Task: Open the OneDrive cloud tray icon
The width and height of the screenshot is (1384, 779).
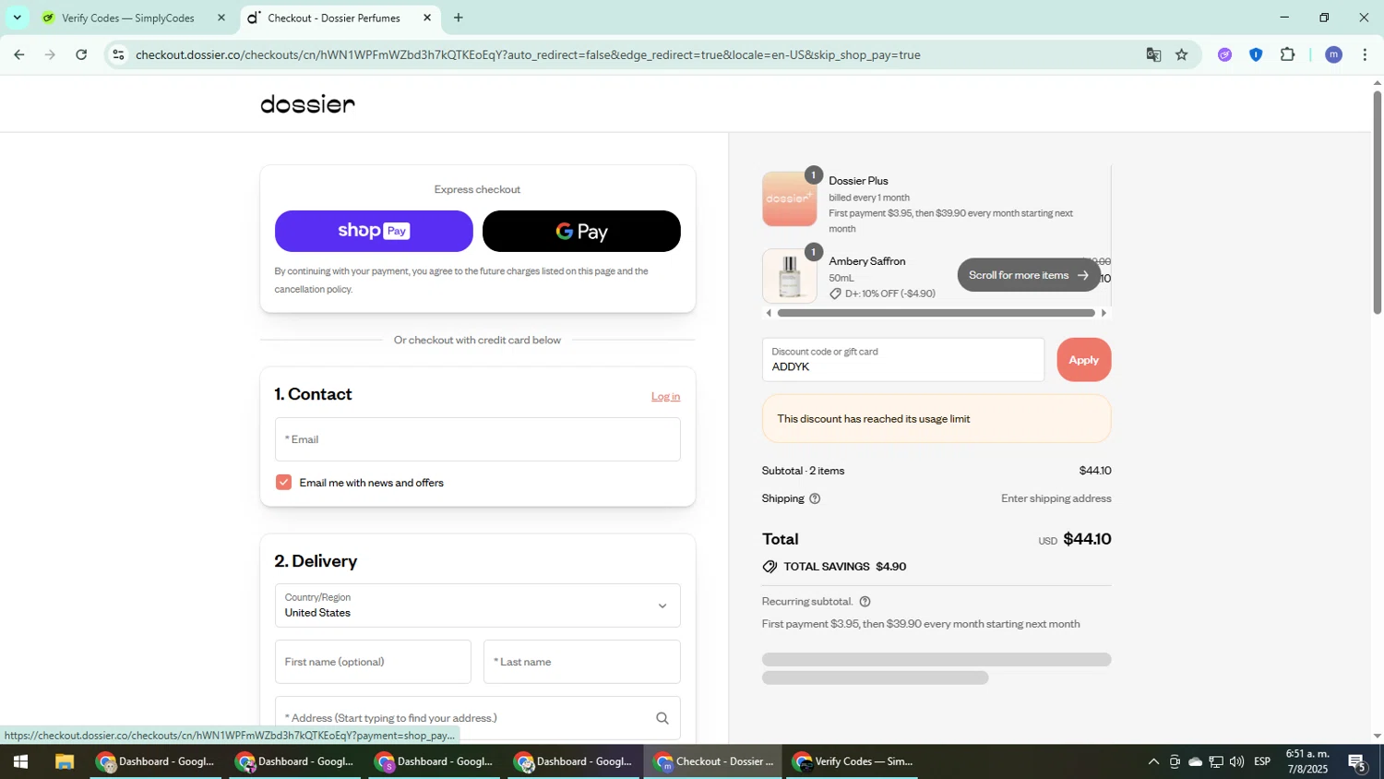Action: (1195, 761)
